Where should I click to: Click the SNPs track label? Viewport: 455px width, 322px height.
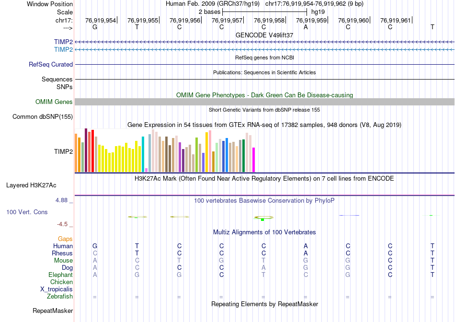click(x=65, y=87)
